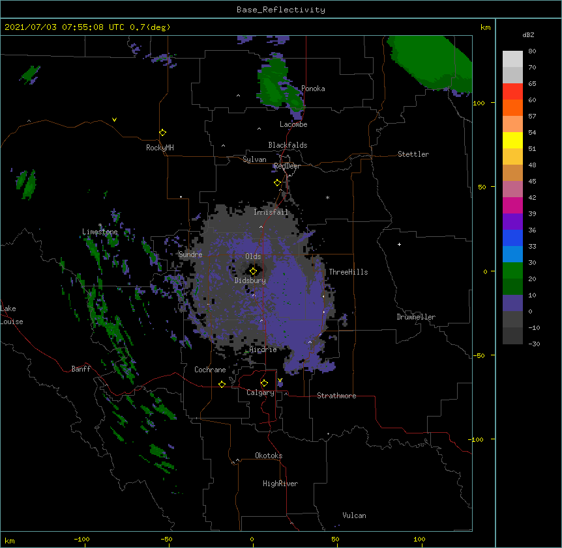Select the bright blue 33-36 dBZ legend swatch
This screenshot has height=548, width=562.
pos(512,238)
